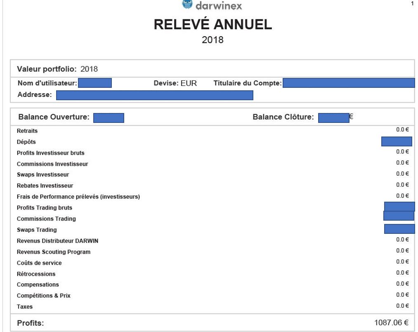This screenshot has height=332, width=418.
Task: Click the Devise label
Action: 166,83
